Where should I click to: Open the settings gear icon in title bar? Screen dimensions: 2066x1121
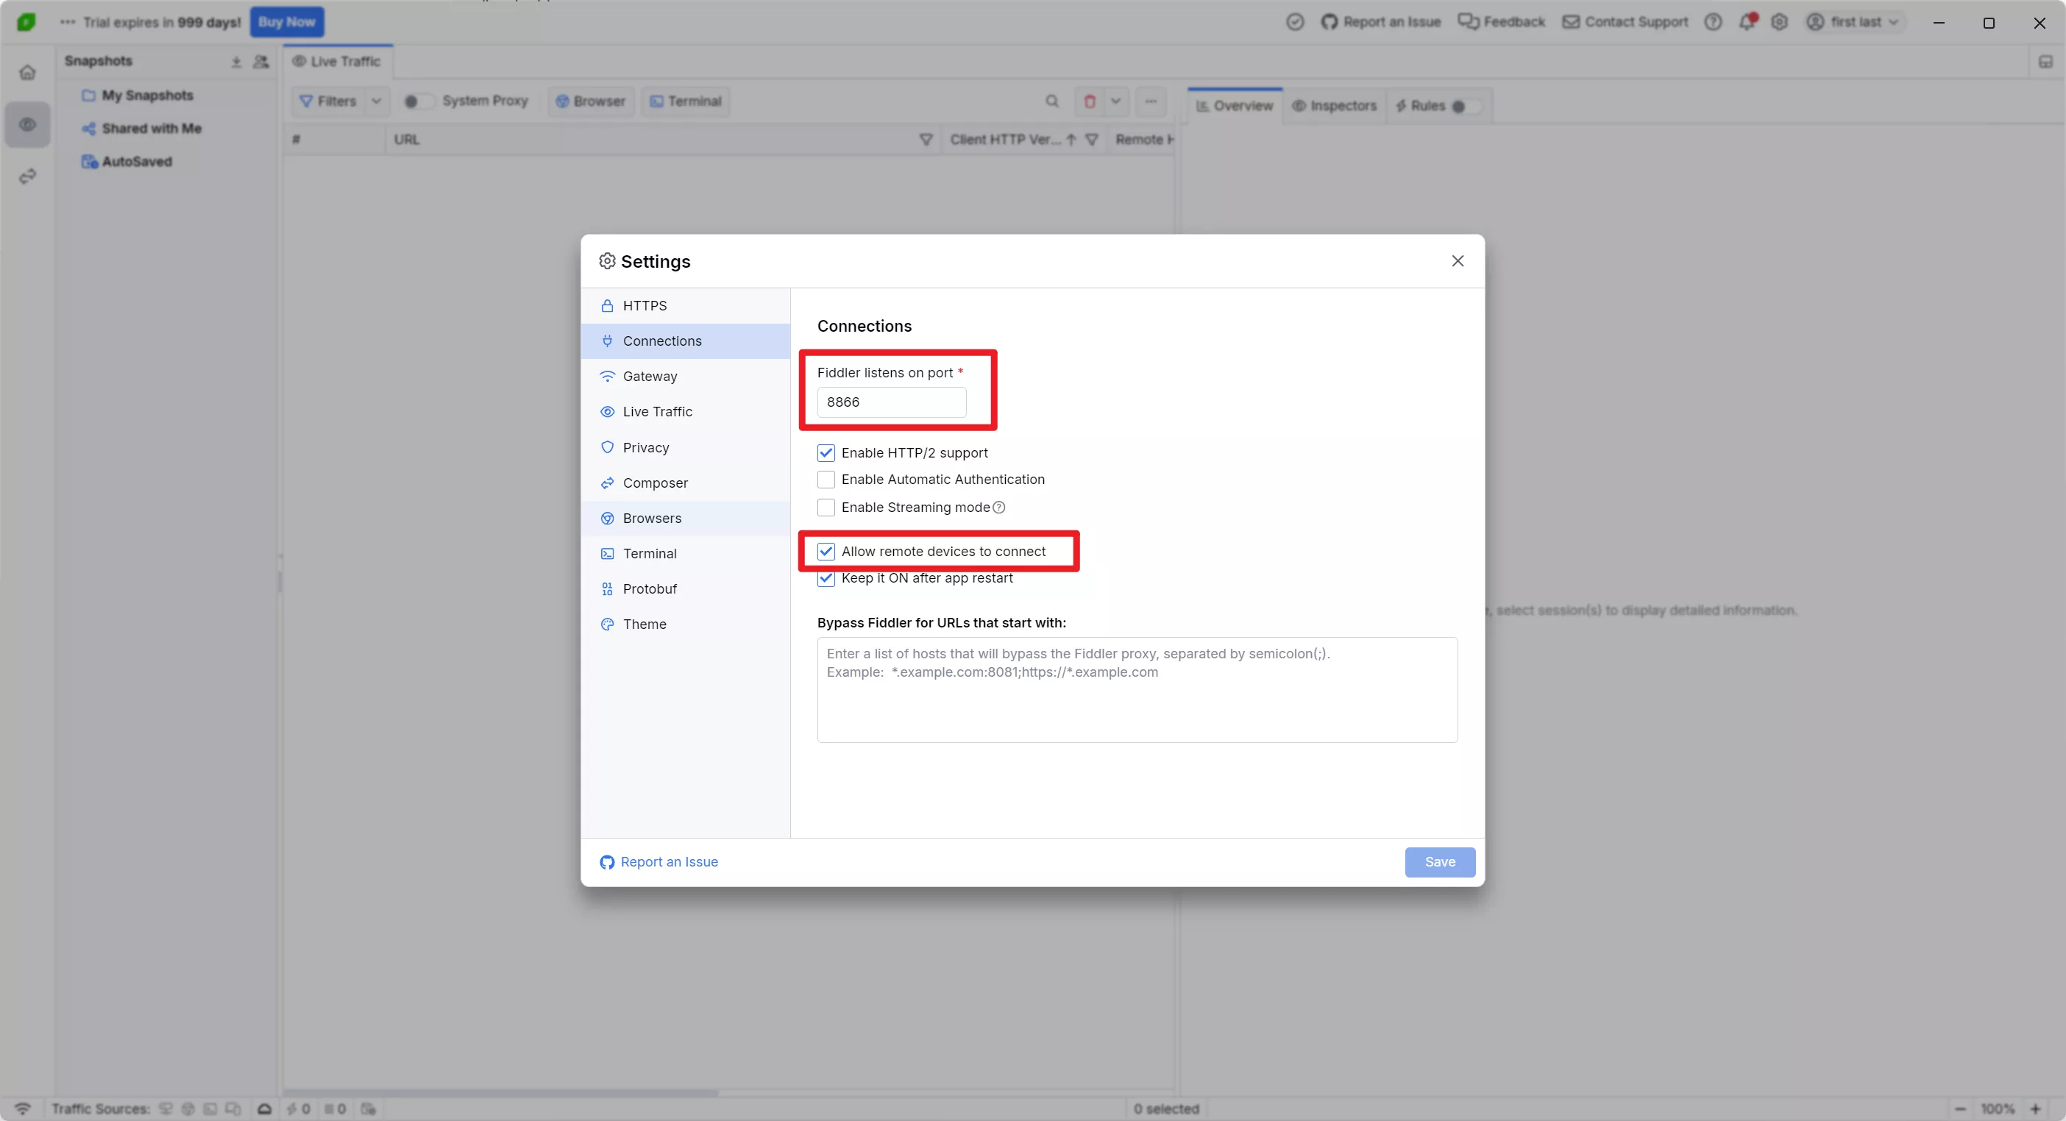coord(1779,21)
